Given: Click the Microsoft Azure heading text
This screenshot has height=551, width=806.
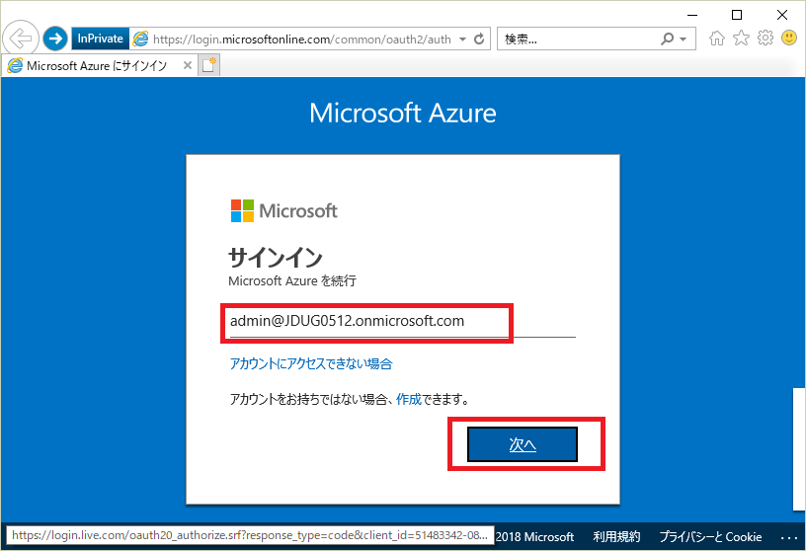Looking at the screenshot, I should (402, 113).
